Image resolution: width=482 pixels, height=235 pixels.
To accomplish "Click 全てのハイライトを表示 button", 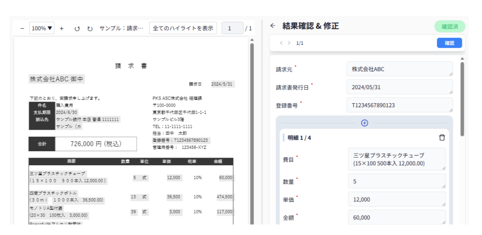I will [x=183, y=28].
